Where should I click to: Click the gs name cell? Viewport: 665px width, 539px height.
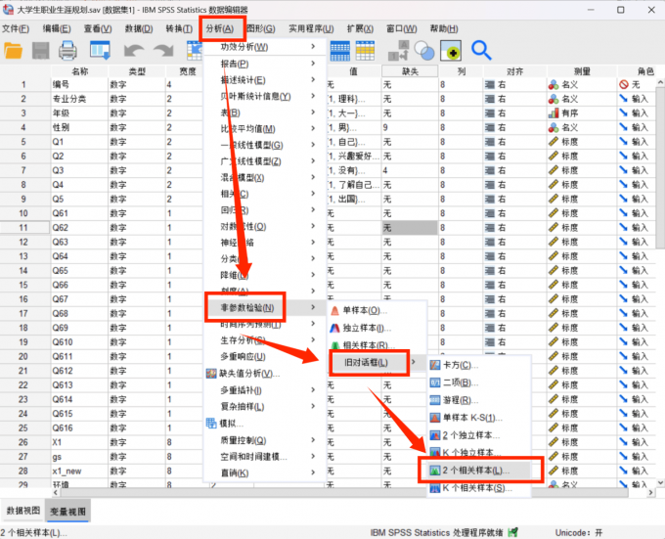(x=79, y=457)
